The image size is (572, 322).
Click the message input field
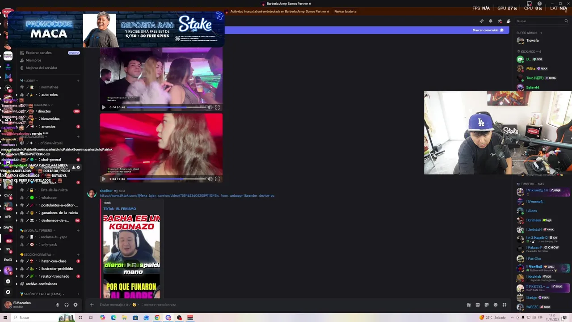(x=279, y=305)
